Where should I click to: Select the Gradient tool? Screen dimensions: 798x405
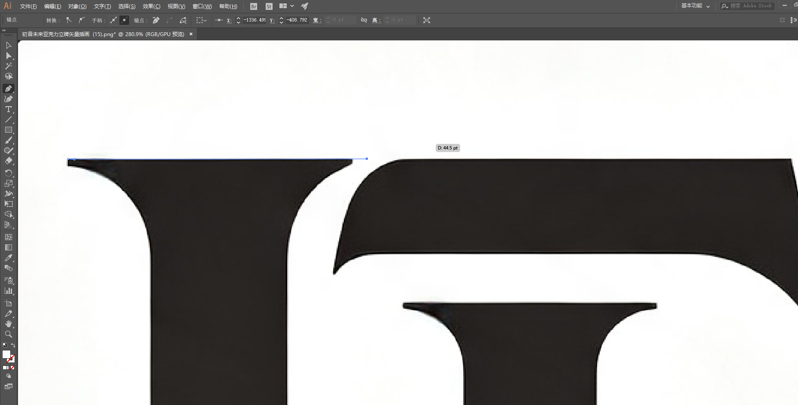coord(9,247)
